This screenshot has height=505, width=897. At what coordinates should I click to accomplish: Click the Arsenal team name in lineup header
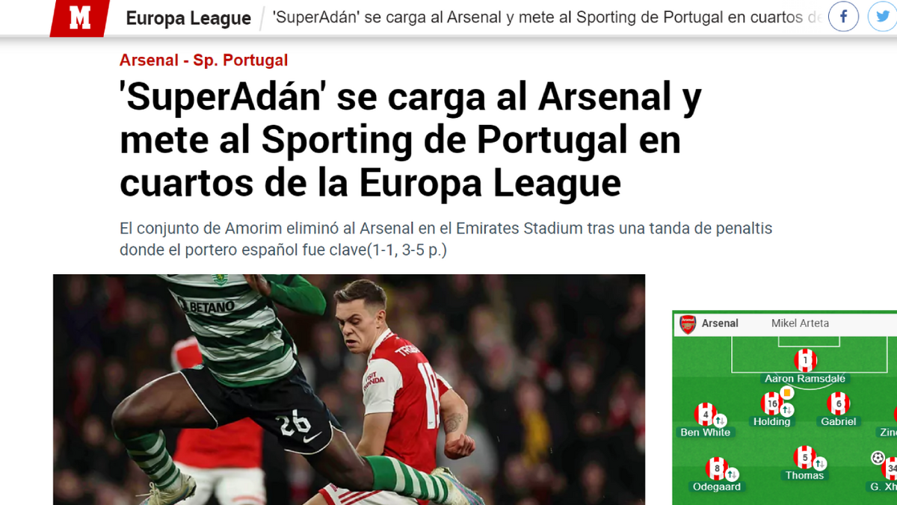(720, 323)
